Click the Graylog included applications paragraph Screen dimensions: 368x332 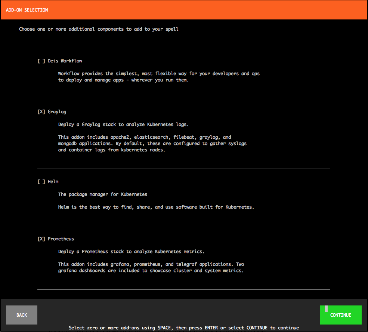[x=152, y=144]
